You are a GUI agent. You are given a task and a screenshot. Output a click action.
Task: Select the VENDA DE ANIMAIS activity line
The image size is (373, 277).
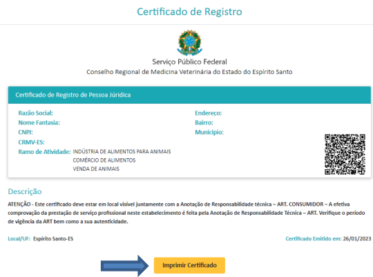(x=96, y=169)
